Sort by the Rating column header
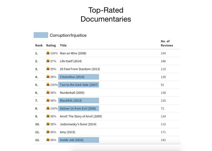 (x=51, y=45)
